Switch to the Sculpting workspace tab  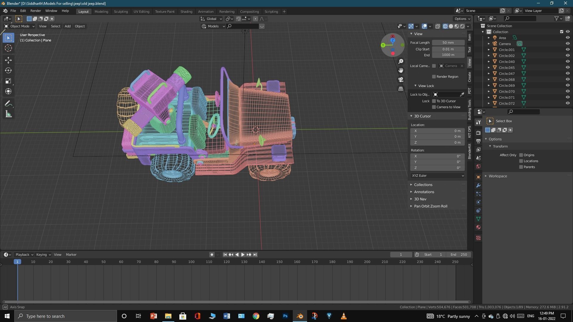[121, 11]
